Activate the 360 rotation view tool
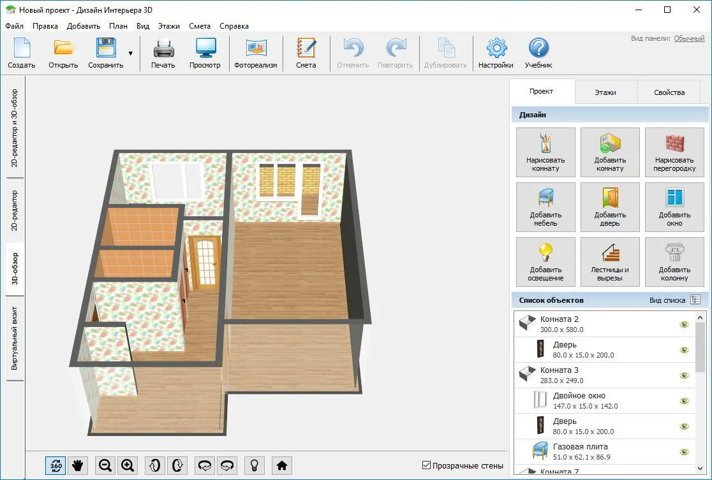The width and height of the screenshot is (712, 480). [56, 465]
